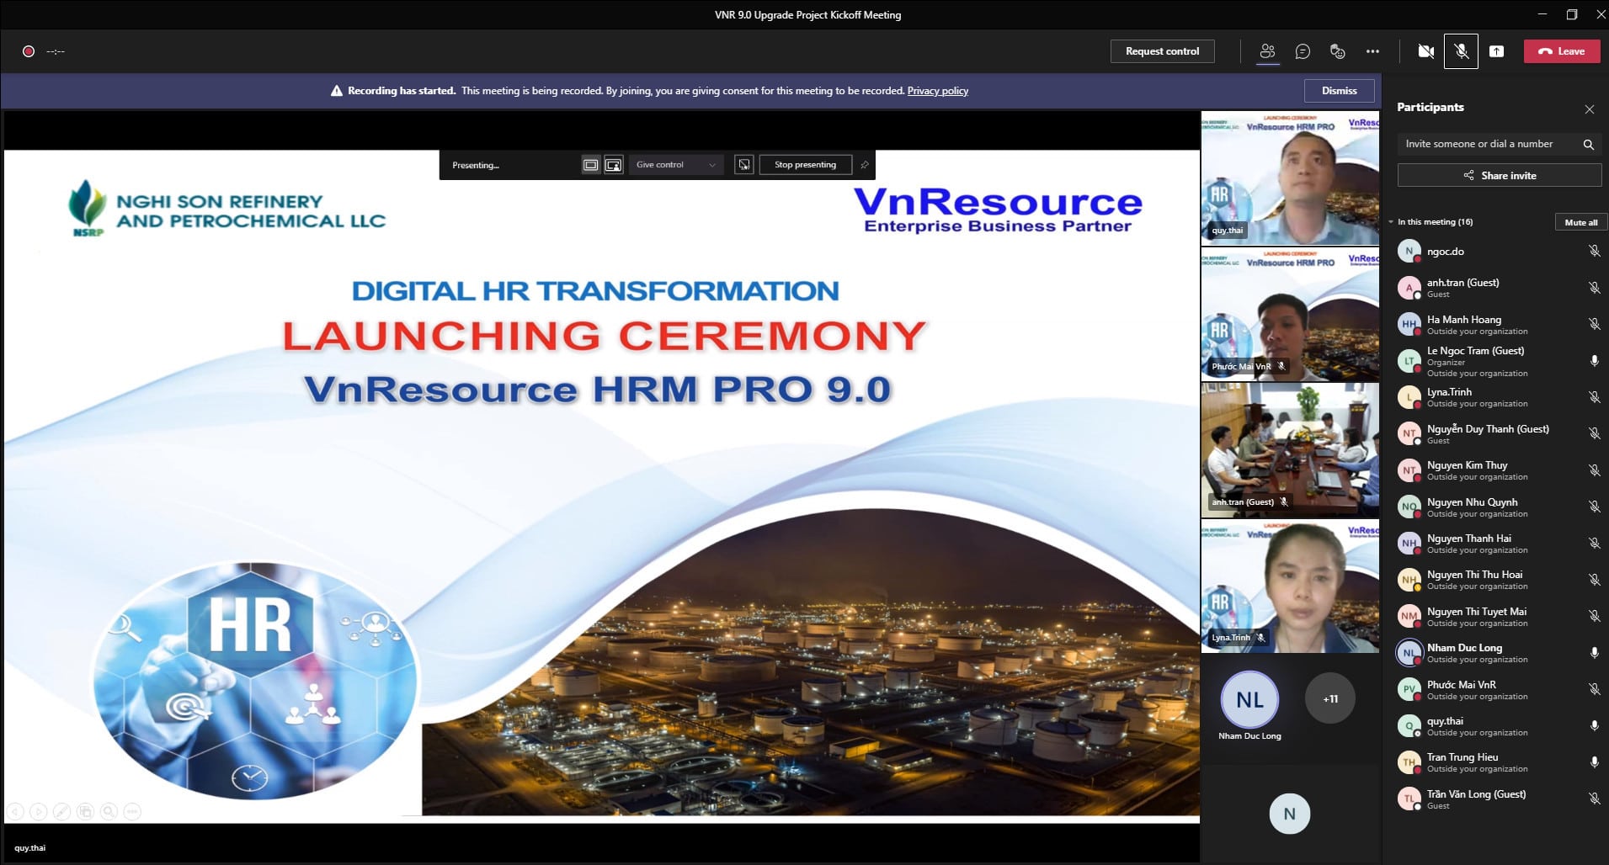This screenshot has height=865, width=1609.
Task: Click quy.thai microphone icon in list
Action: 1594,725
